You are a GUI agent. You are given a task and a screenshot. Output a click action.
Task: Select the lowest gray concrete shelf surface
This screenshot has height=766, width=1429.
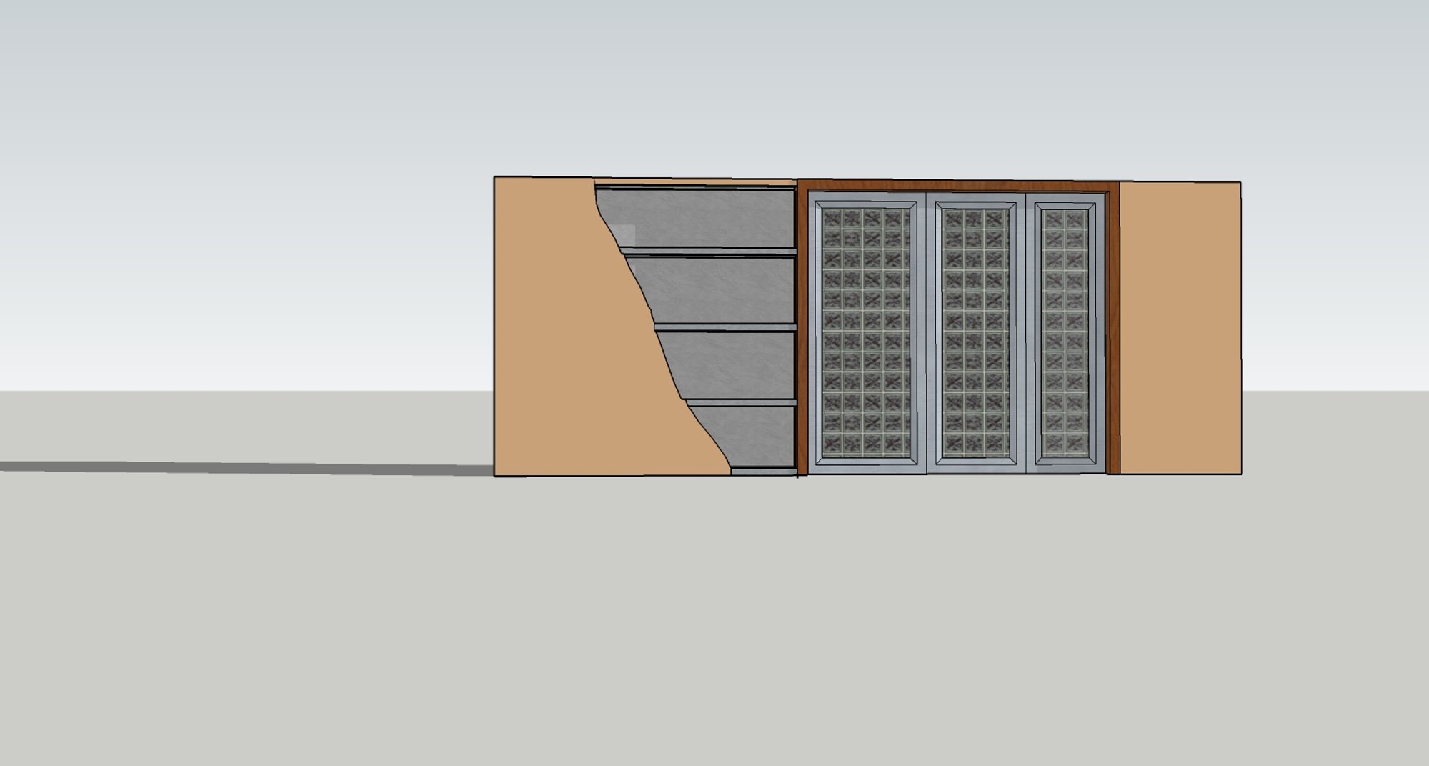coord(743,437)
